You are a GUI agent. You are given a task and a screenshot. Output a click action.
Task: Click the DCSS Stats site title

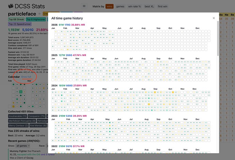[30, 6]
